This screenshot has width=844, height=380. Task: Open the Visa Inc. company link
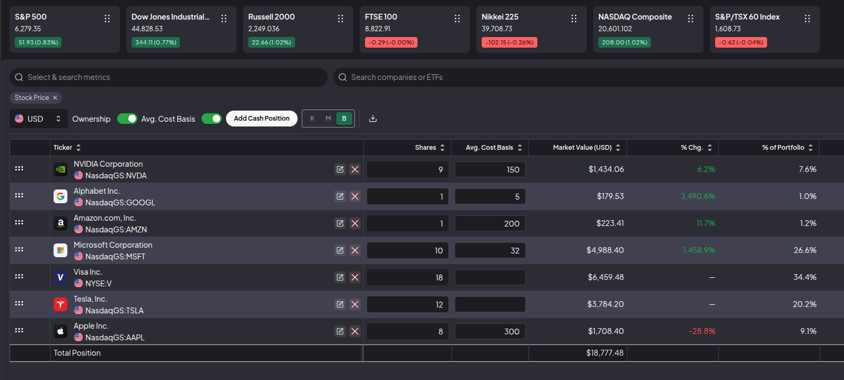88,272
